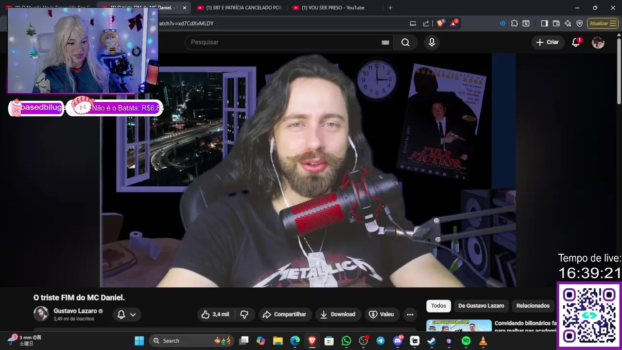
Task: Open VLC media player in taskbar
Action: click(x=483, y=341)
